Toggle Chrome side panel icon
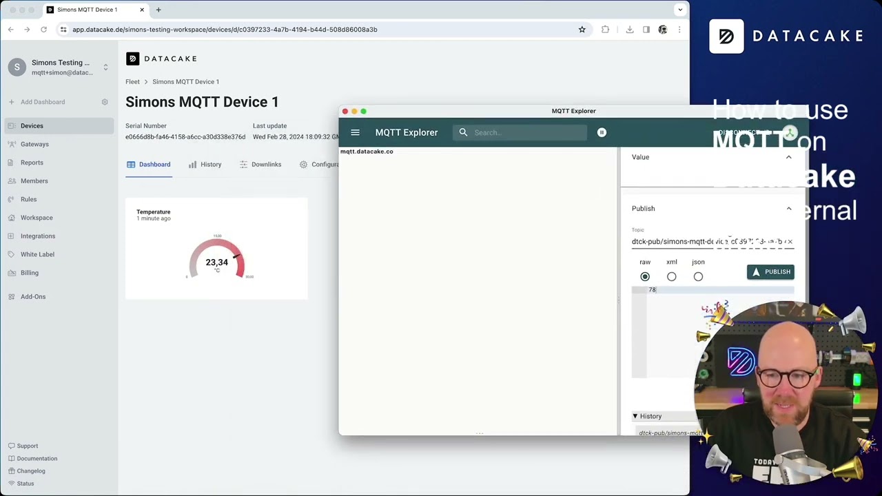The image size is (882, 496). click(x=646, y=30)
